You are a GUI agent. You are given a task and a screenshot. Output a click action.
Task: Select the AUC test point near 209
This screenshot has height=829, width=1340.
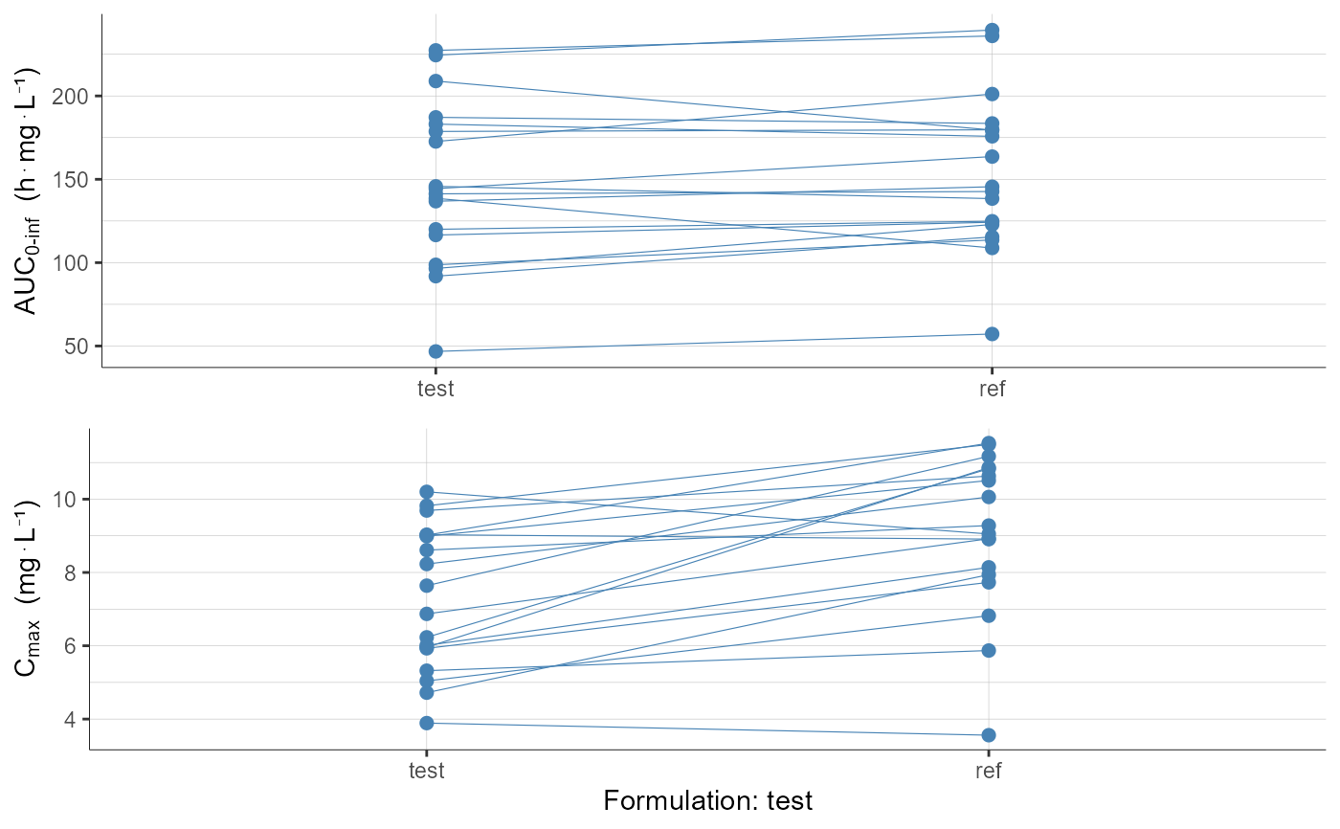point(435,81)
